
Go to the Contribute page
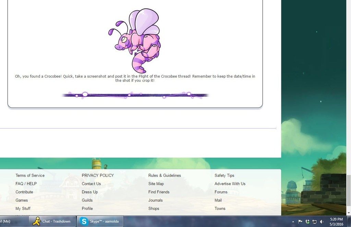(24, 192)
